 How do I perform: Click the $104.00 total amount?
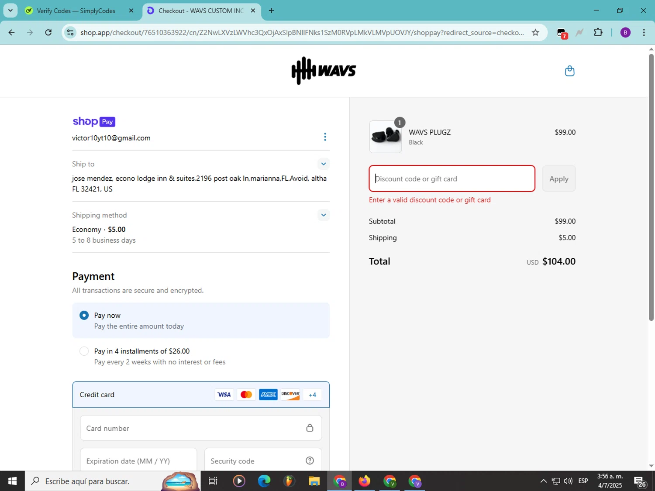pyautogui.click(x=559, y=261)
